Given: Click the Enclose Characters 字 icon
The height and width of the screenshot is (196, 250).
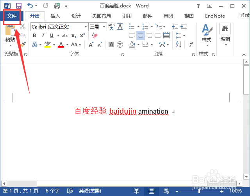Looking at the screenshot, I should tap(120, 45).
